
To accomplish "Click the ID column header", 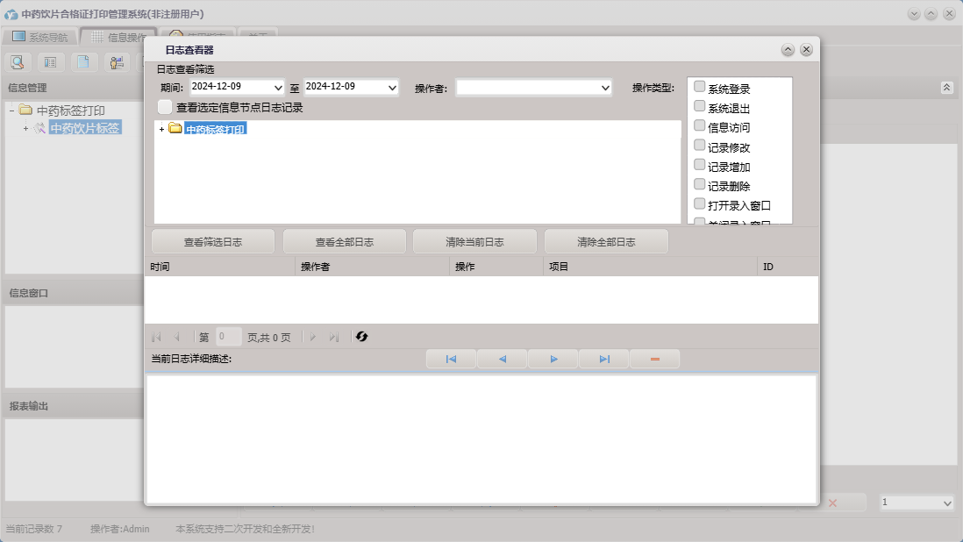I will (x=788, y=267).
